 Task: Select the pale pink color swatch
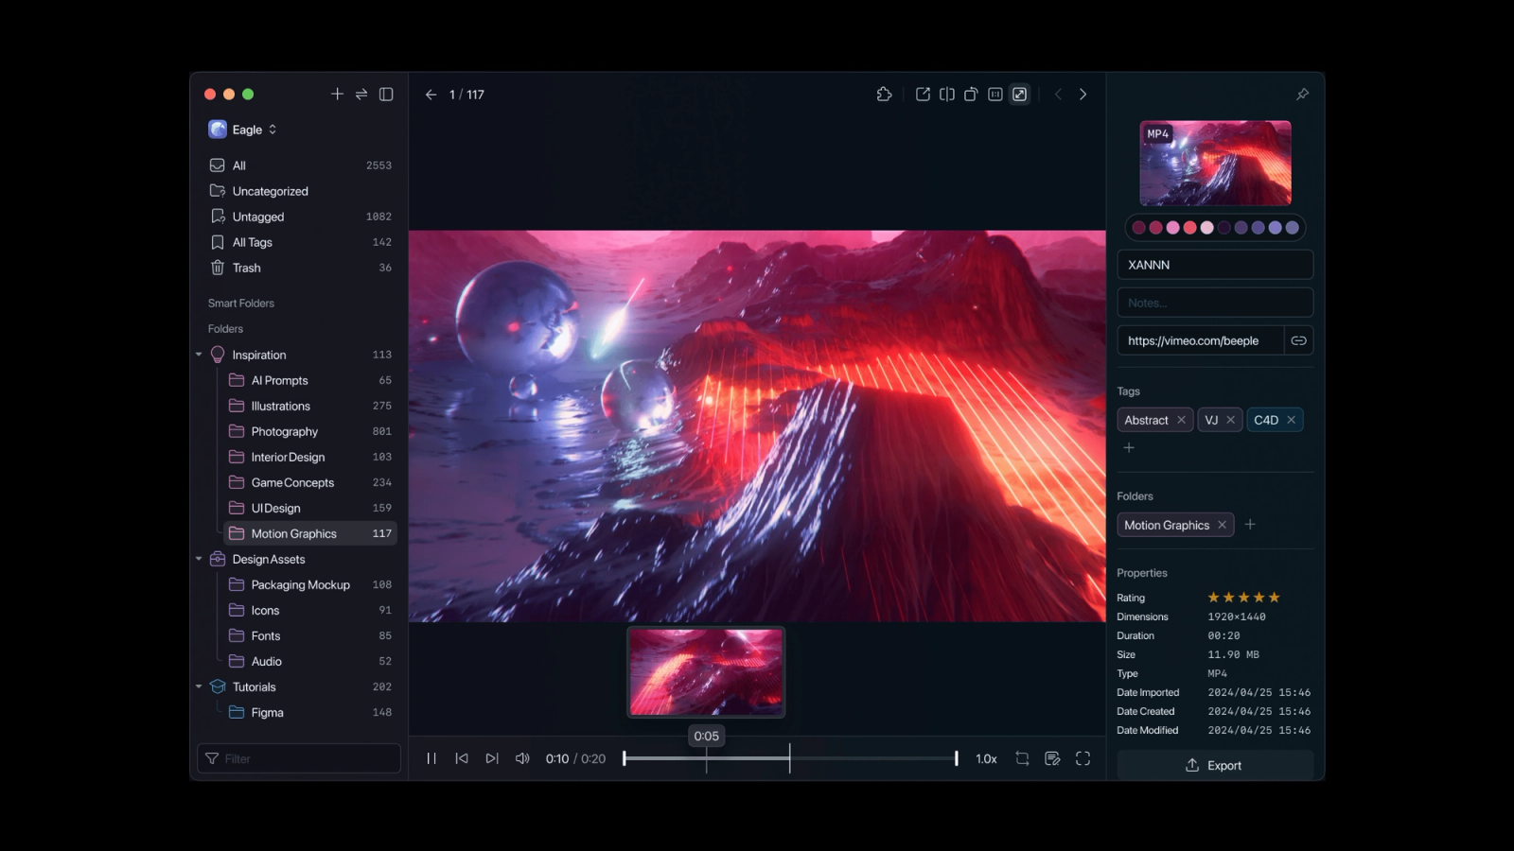(1206, 228)
